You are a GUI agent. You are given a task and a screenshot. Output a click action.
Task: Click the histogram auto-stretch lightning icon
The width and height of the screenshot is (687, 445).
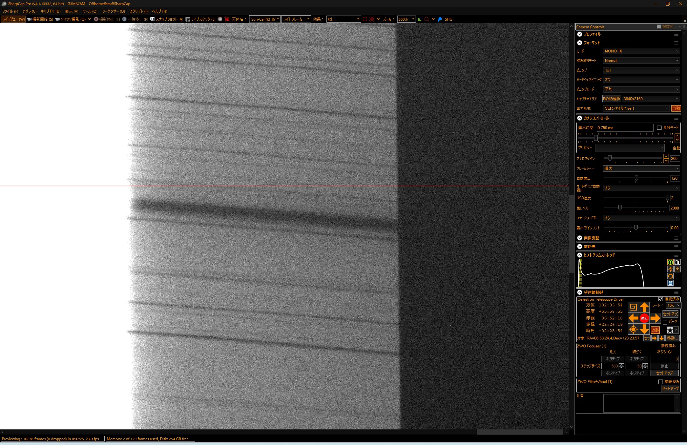tap(670, 269)
